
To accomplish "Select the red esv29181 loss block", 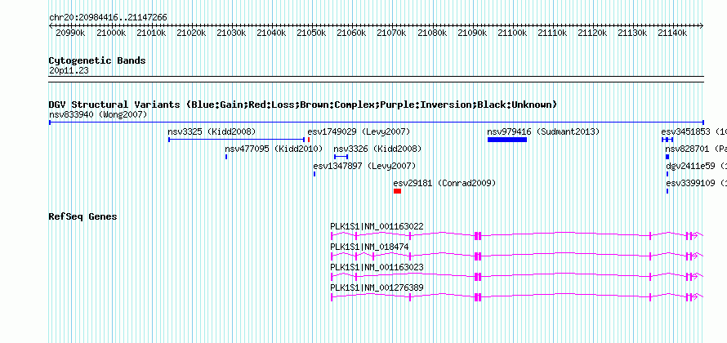I will tap(397, 191).
